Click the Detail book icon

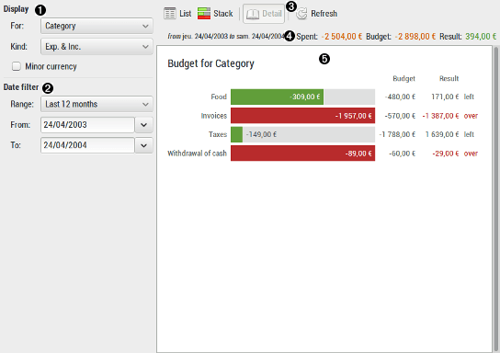pyautogui.click(x=253, y=14)
